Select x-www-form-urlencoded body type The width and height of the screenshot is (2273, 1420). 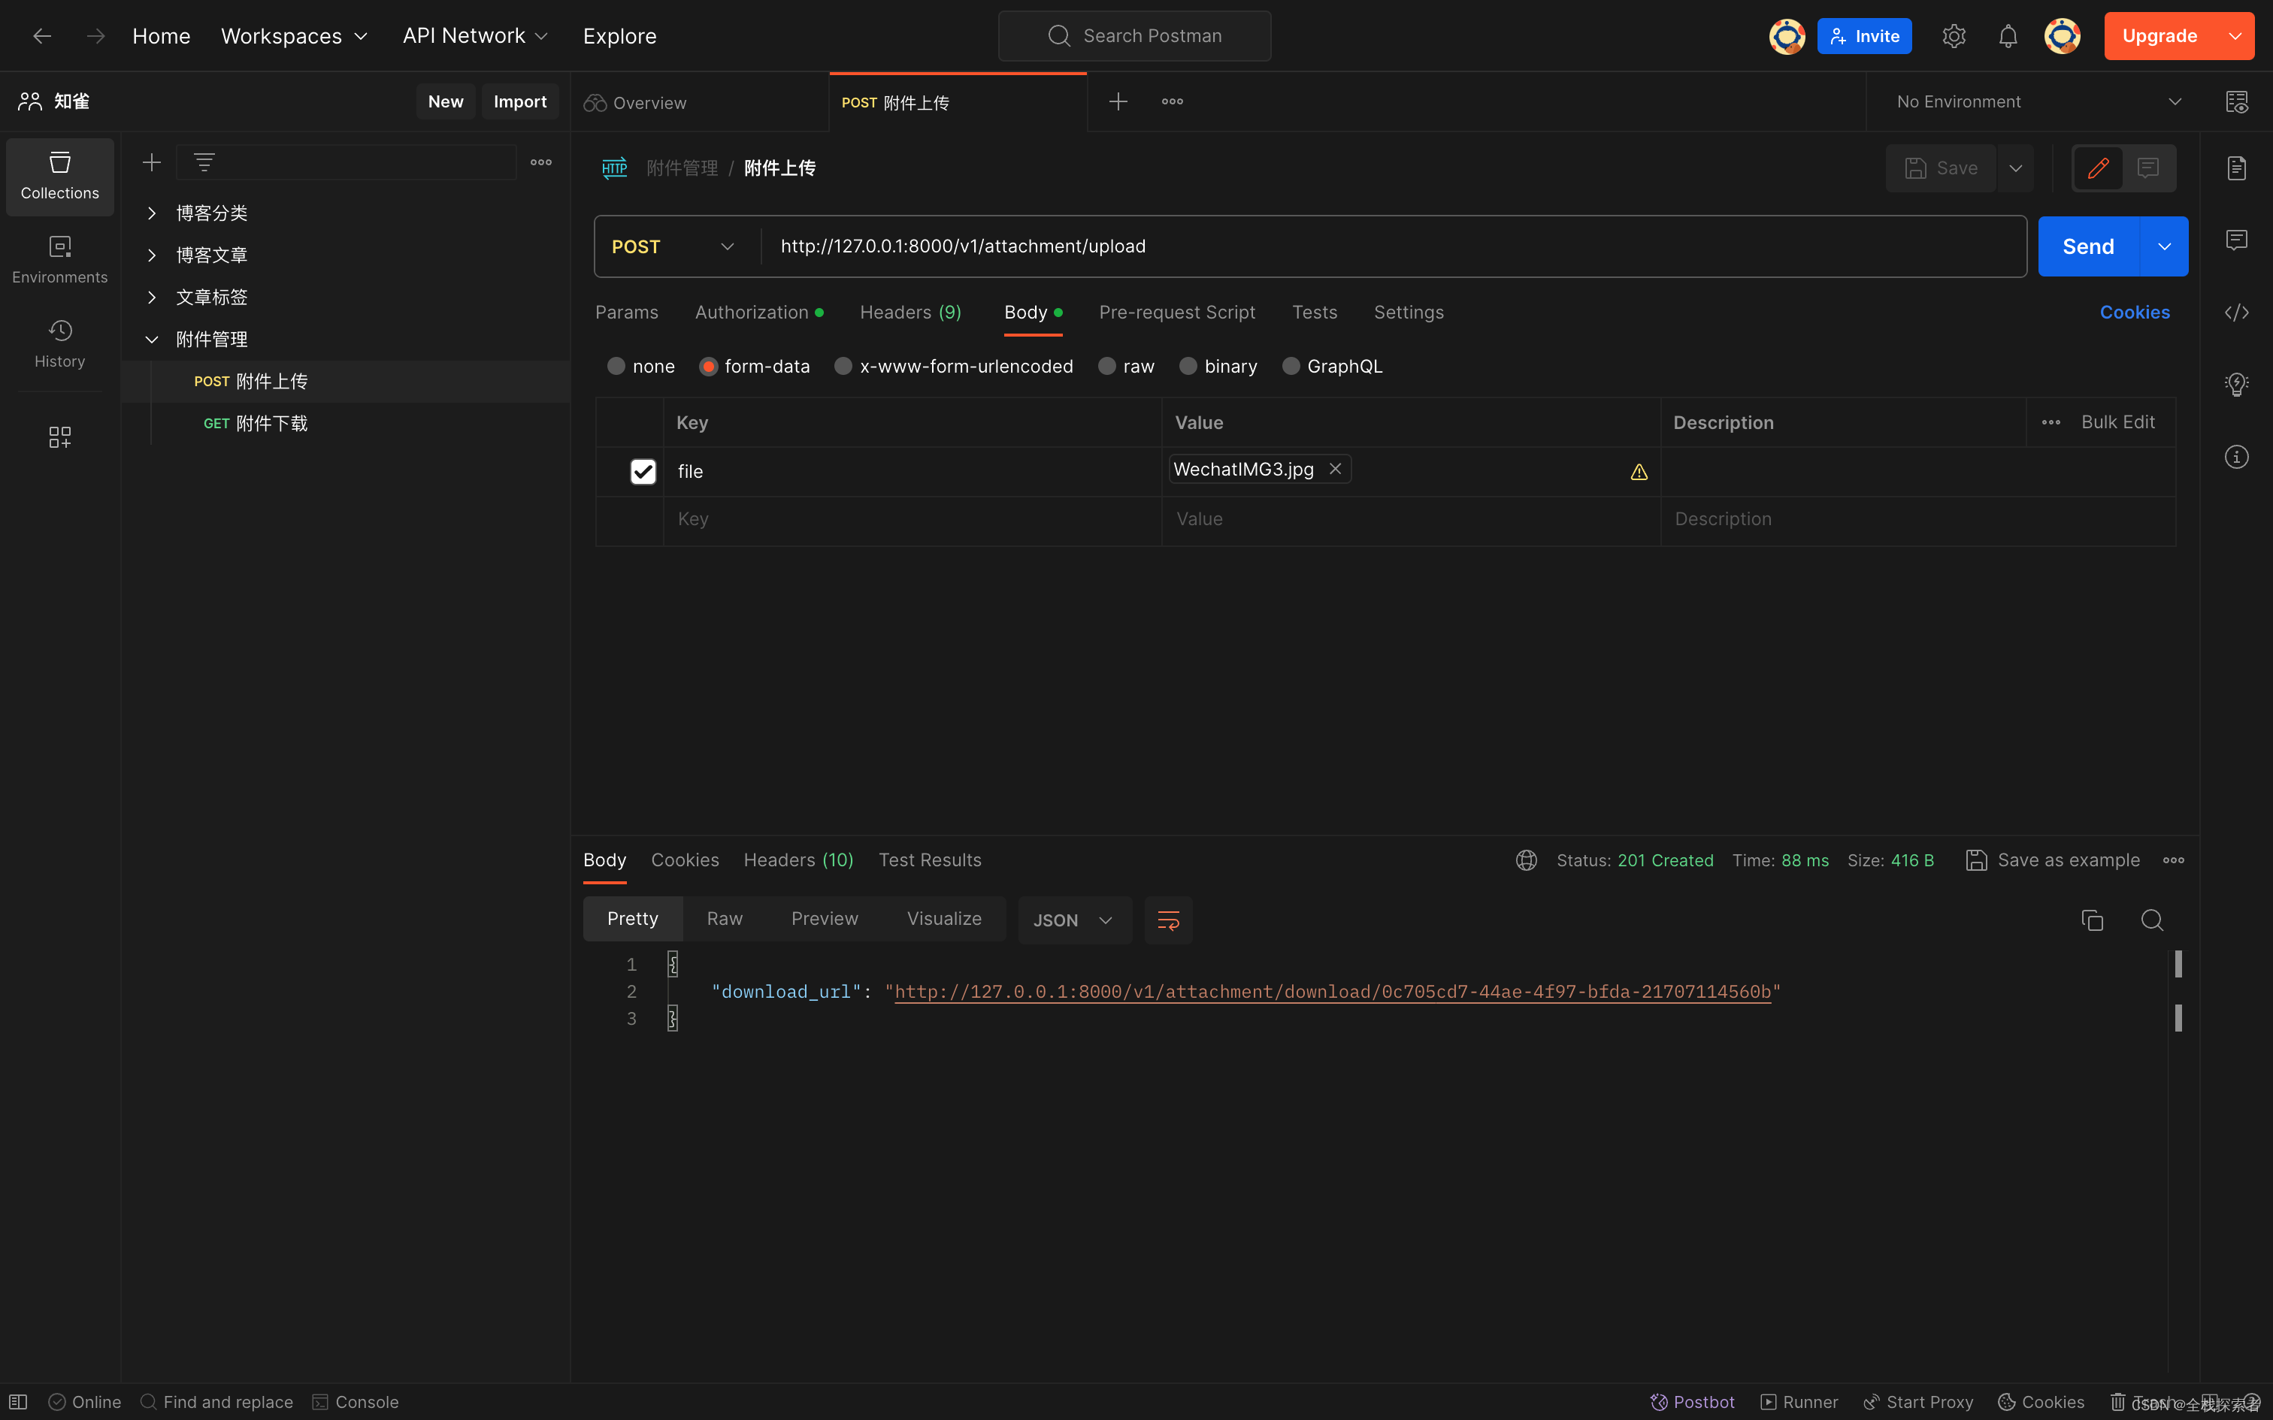click(843, 367)
